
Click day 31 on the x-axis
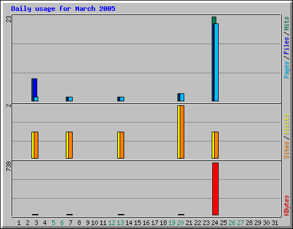(275, 223)
